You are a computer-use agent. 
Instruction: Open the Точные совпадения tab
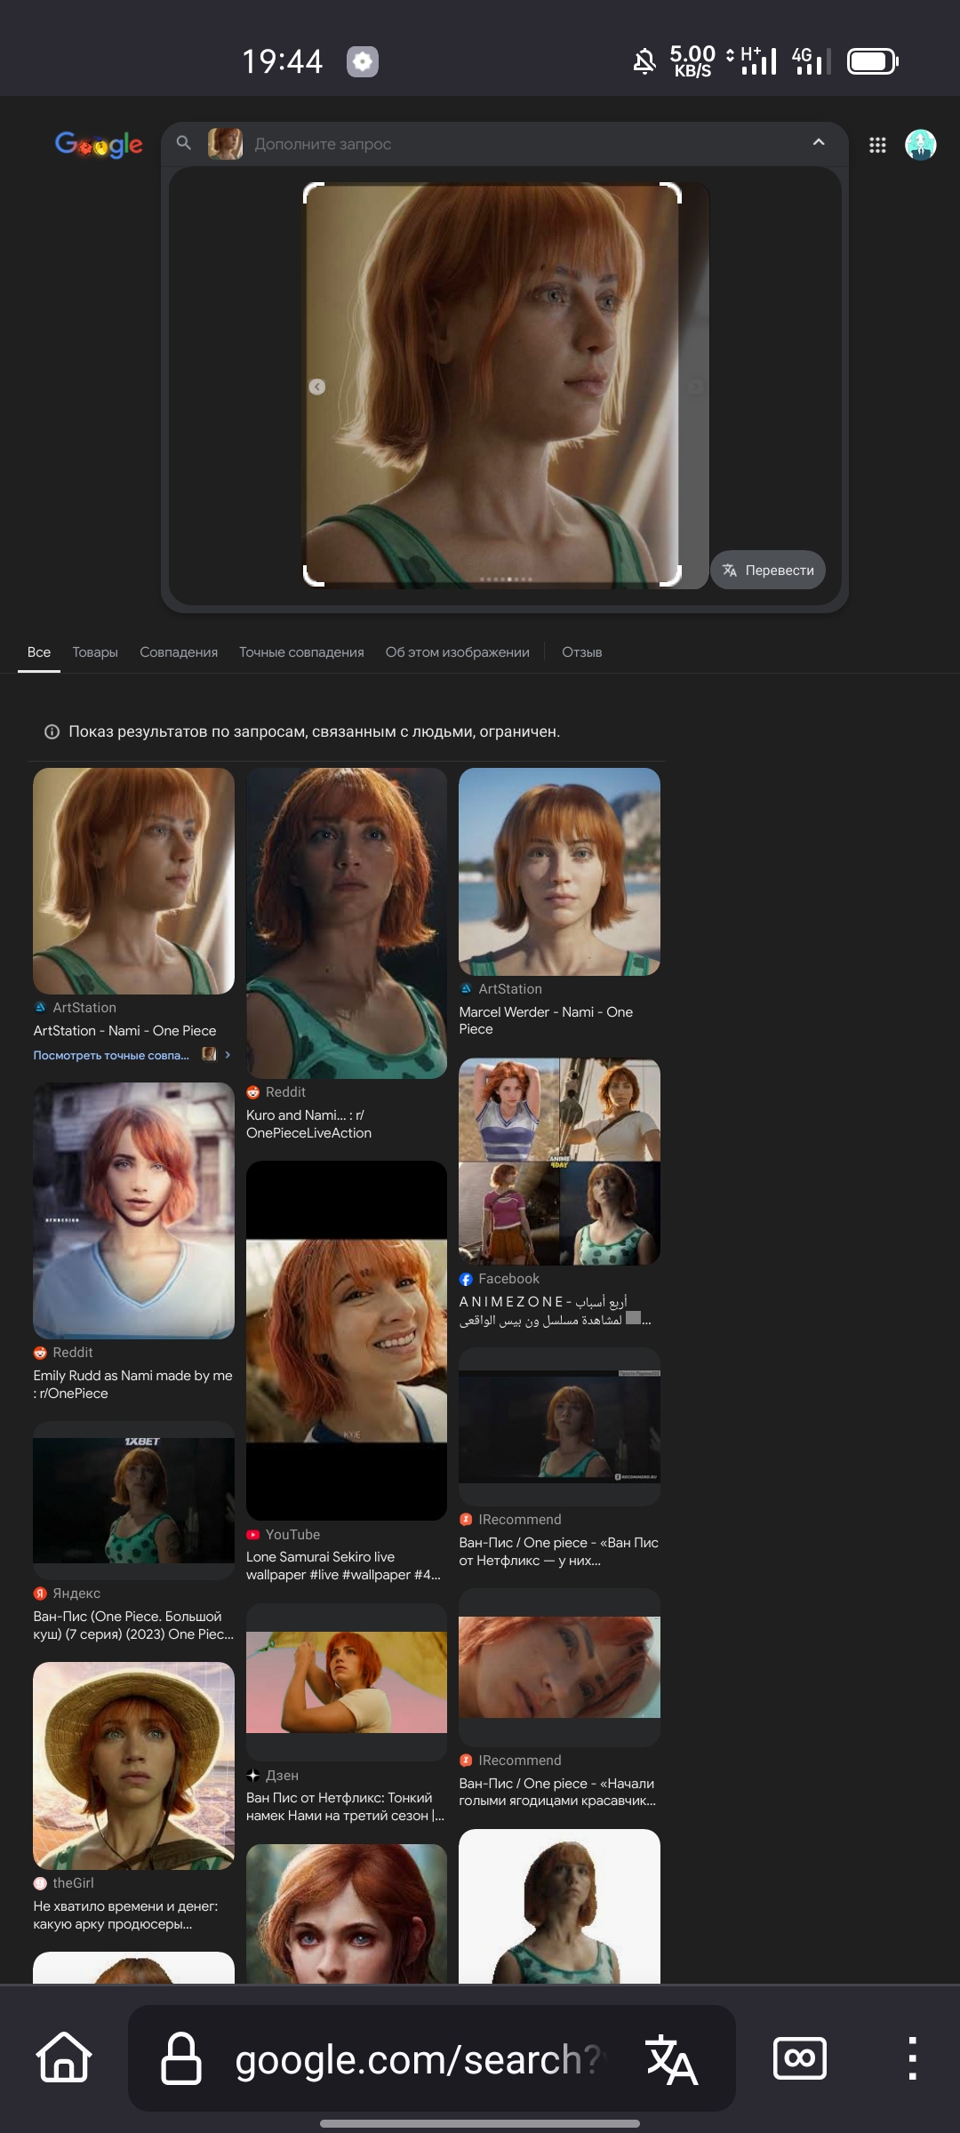pos(301,652)
